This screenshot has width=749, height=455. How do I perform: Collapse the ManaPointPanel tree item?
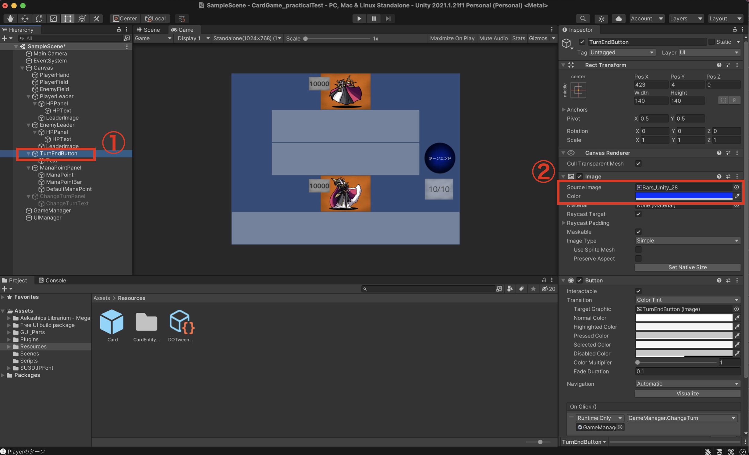coord(28,168)
